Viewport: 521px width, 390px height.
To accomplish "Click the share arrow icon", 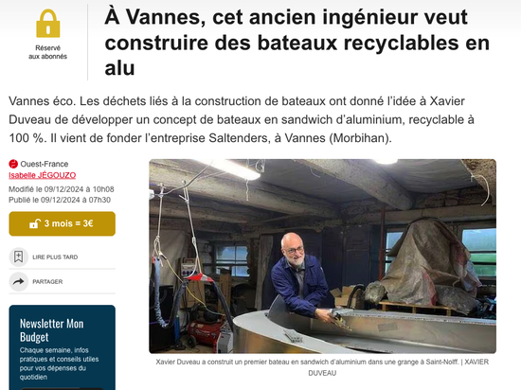I will click(19, 282).
